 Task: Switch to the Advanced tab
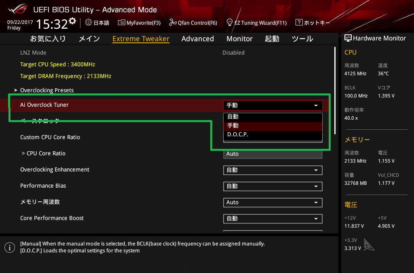pyautogui.click(x=197, y=39)
